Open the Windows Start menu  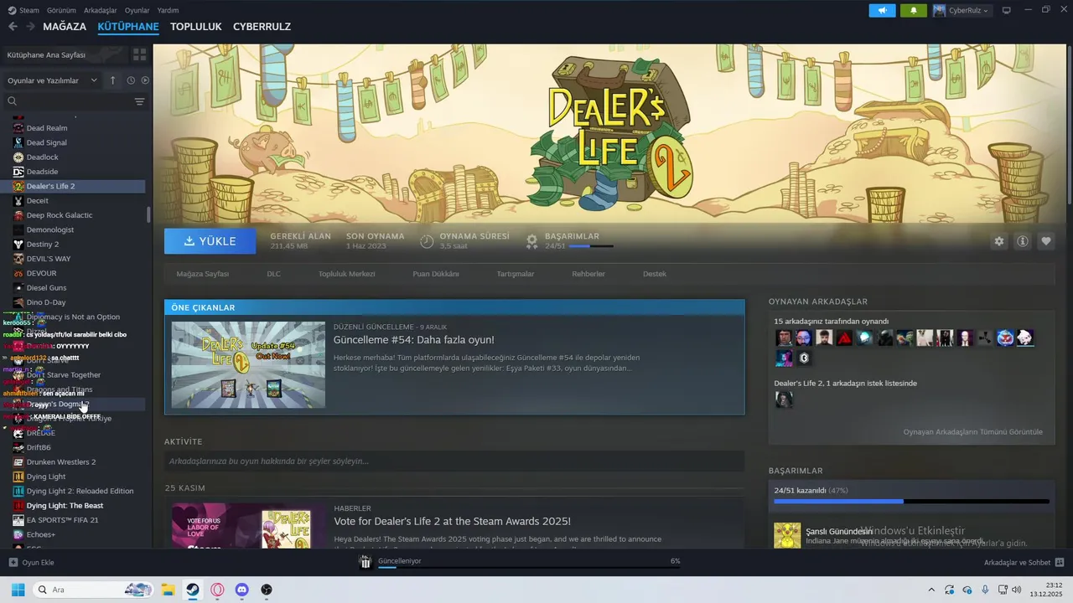(18, 590)
